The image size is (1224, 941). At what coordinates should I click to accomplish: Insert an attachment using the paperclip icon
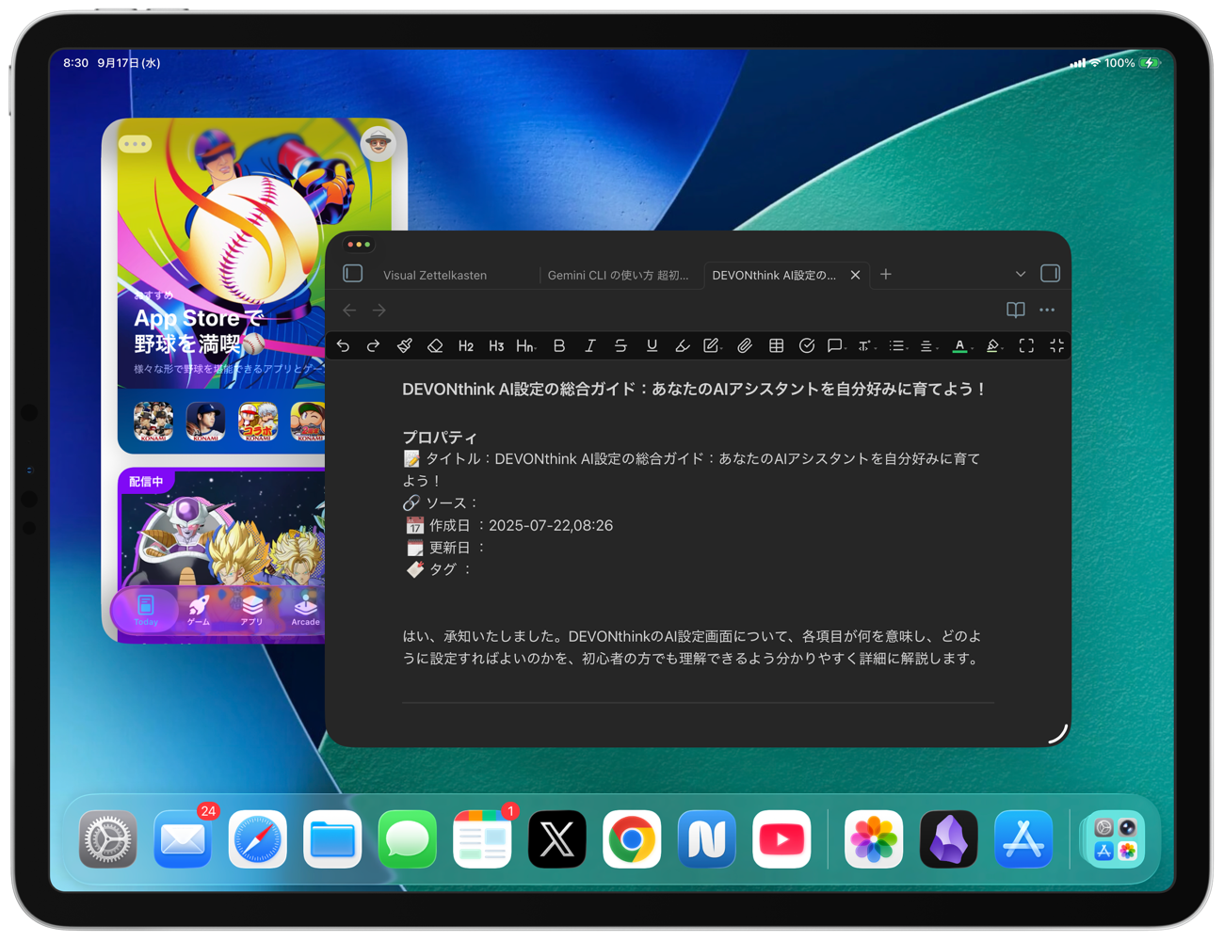click(x=744, y=345)
